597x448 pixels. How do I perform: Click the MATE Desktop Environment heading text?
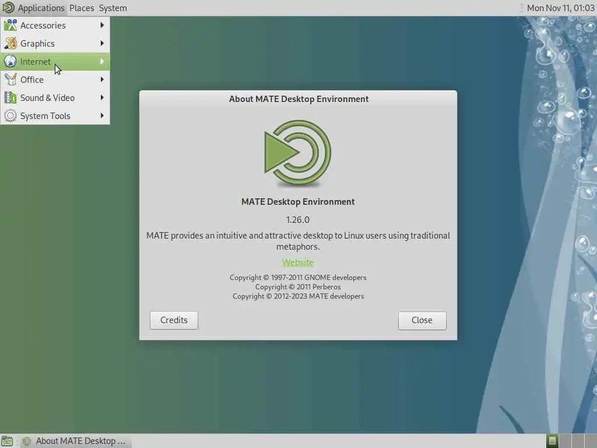pos(298,201)
